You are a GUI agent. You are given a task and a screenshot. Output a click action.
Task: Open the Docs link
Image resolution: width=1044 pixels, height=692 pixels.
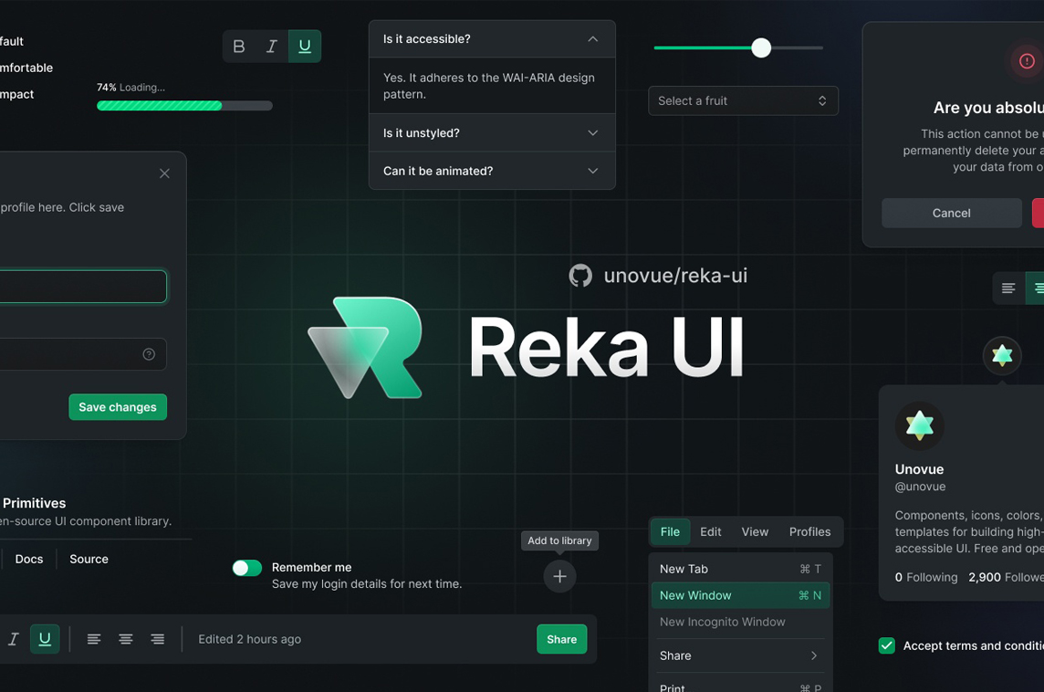(29, 560)
